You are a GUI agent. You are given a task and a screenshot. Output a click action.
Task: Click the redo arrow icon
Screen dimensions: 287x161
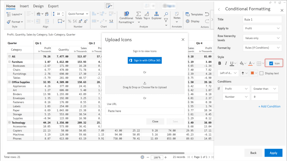pos(207,21)
